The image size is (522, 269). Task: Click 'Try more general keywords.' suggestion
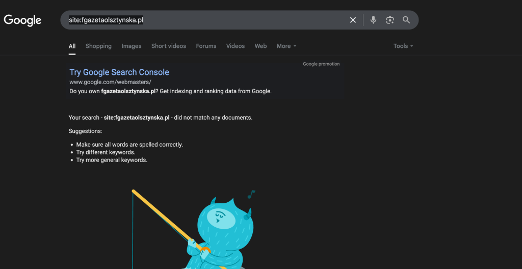pyautogui.click(x=112, y=160)
